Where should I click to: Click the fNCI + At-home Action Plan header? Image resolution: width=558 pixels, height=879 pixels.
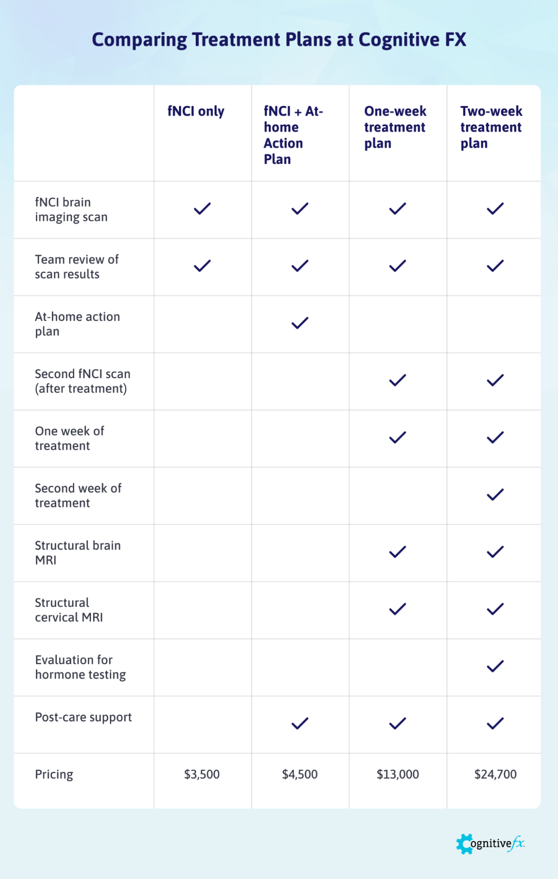(293, 135)
